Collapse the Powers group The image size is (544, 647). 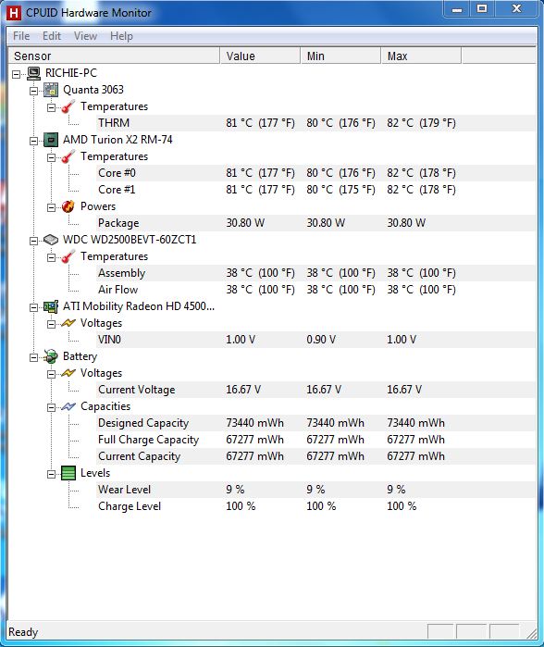[x=51, y=207]
